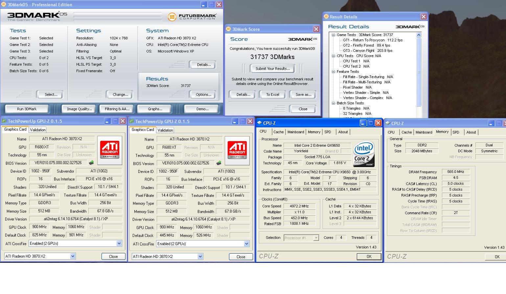
Task: Click the 3DMark Score window title icon
Action: (x=228, y=29)
